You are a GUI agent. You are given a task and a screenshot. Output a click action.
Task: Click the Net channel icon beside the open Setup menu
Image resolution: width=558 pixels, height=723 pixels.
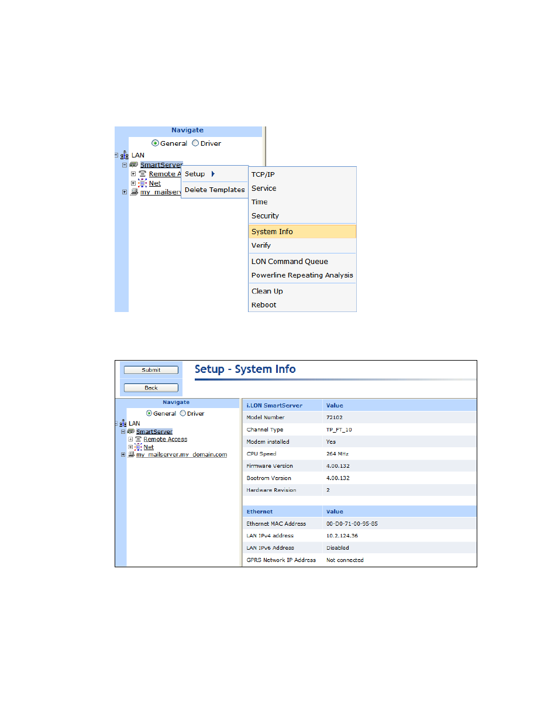click(143, 183)
